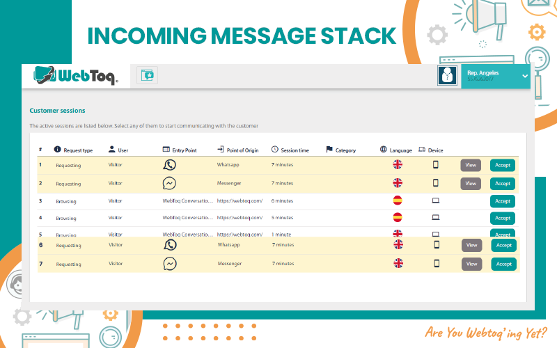Click the Session time clock icon

[x=274, y=150]
